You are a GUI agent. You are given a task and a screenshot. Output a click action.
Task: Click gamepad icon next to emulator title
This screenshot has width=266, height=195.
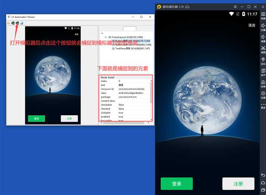click(x=187, y=7)
